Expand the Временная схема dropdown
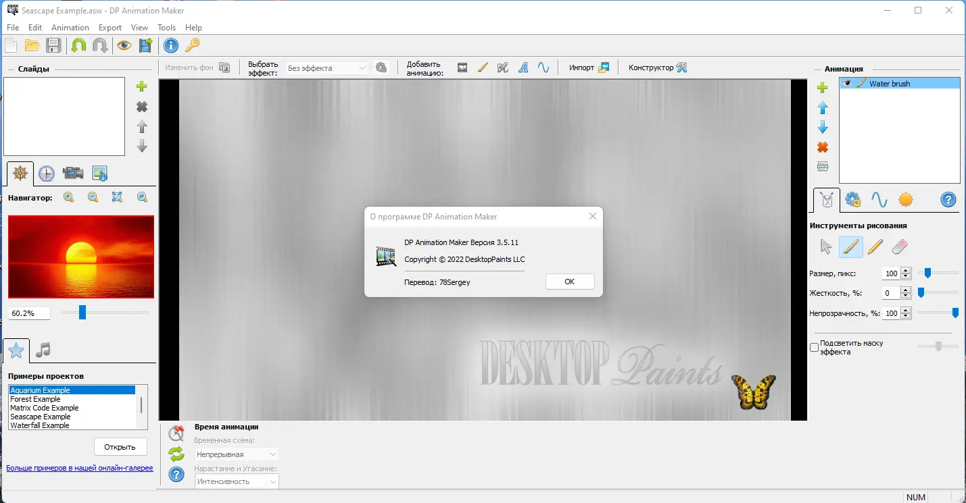The width and height of the screenshot is (966, 503). pyautogui.click(x=237, y=454)
